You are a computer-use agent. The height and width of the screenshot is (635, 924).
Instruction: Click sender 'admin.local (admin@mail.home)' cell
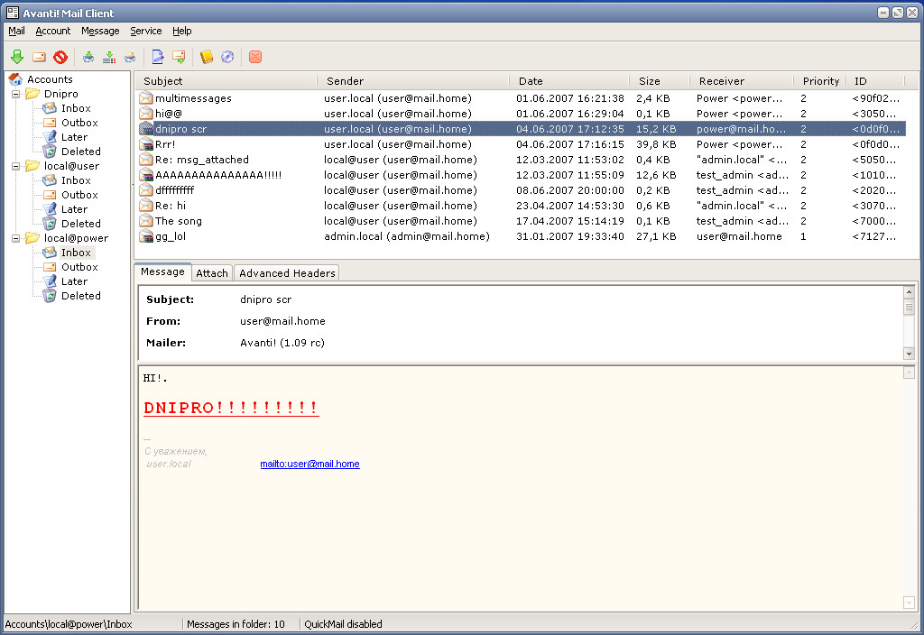[407, 236]
